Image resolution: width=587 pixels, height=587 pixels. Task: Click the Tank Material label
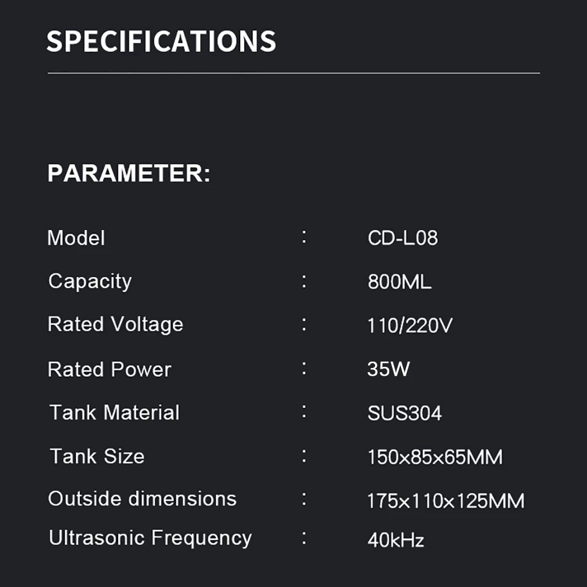click(x=114, y=413)
